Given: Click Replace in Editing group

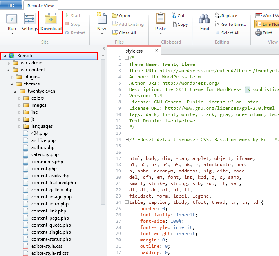Looking at the screenshot, I should click(x=226, y=16).
